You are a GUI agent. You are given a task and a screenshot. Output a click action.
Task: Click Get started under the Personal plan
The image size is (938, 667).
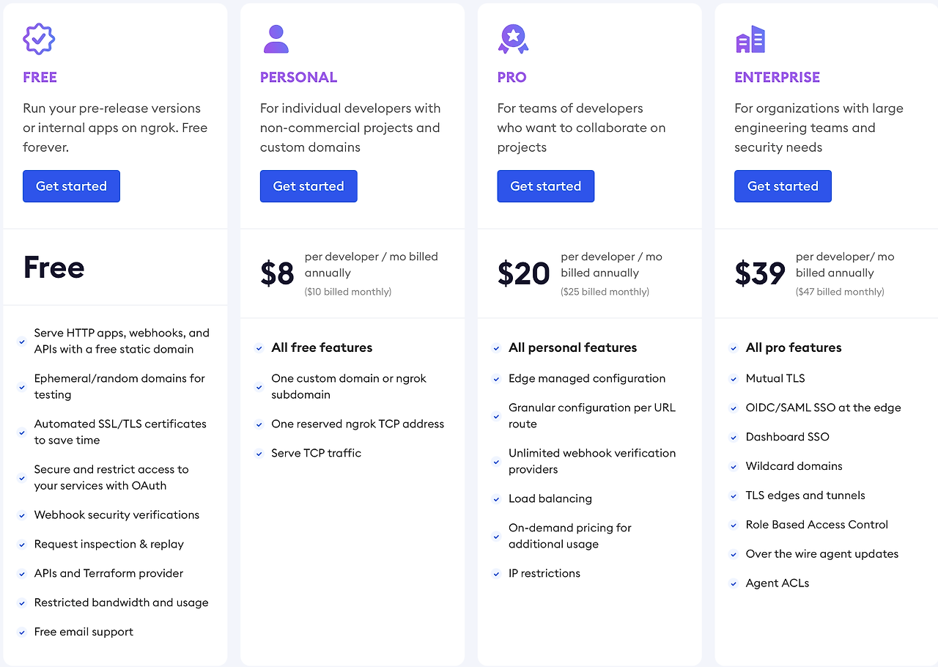[x=309, y=186]
